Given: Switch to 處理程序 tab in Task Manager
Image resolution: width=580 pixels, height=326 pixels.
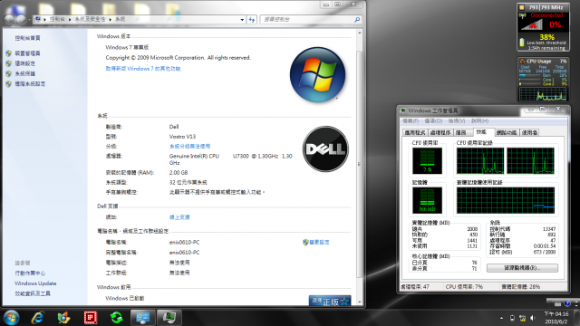Looking at the screenshot, I should pos(440,133).
